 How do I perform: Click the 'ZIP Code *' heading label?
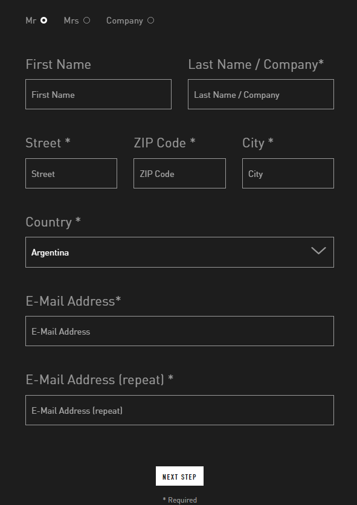click(165, 143)
